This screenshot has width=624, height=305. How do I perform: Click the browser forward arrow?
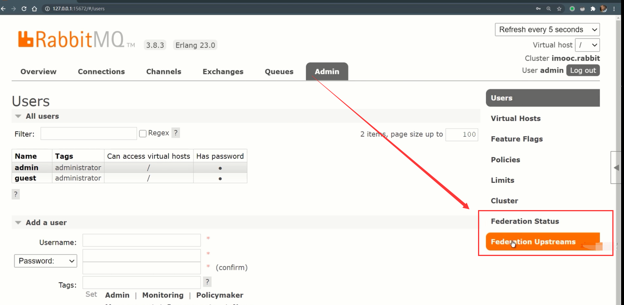click(14, 9)
